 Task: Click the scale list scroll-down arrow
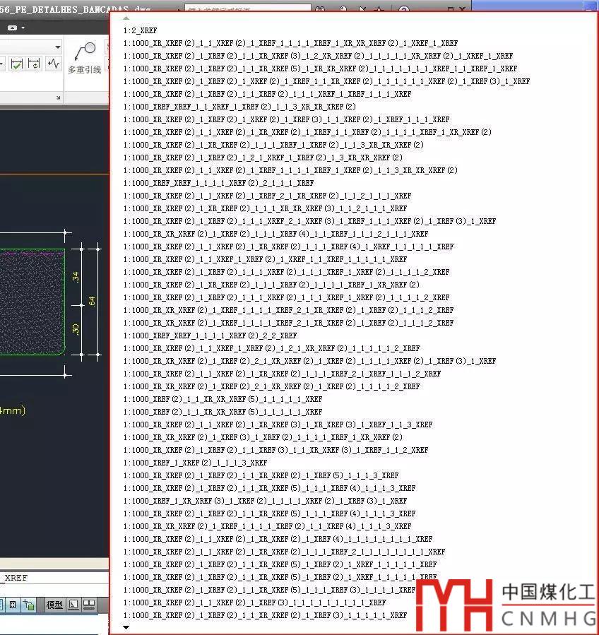click(x=126, y=627)
